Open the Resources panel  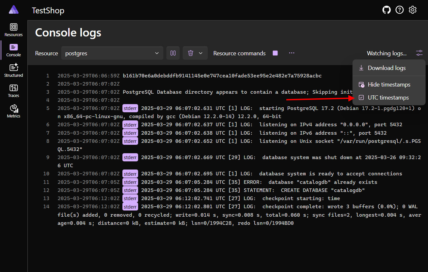click(13, 30)
